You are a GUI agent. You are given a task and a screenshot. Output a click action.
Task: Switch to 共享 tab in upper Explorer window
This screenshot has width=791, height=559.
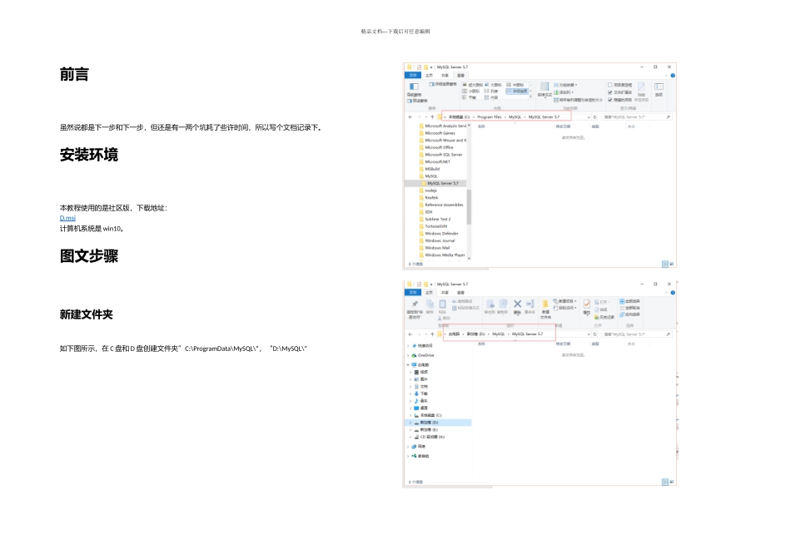pyautogui.click(x=445, y=75)
